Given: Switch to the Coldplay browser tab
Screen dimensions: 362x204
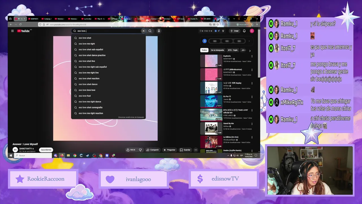Looking at the screenshot, I should click(x=47, y=19).
